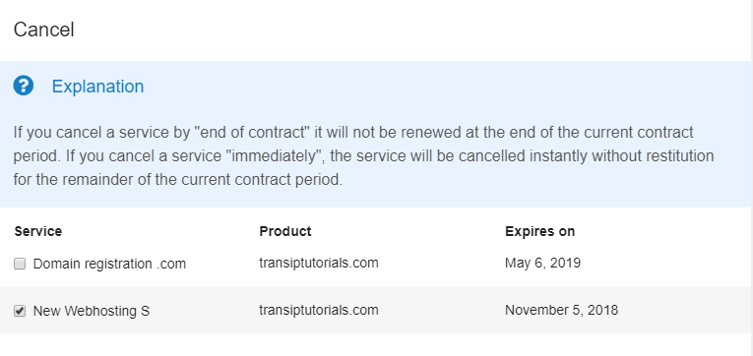The image size is (753, 356).
Task: Click the Service column header
Action: (x=38, y=231)
